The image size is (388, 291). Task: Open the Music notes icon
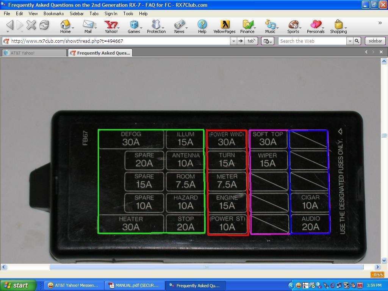(x=270, y=25)
